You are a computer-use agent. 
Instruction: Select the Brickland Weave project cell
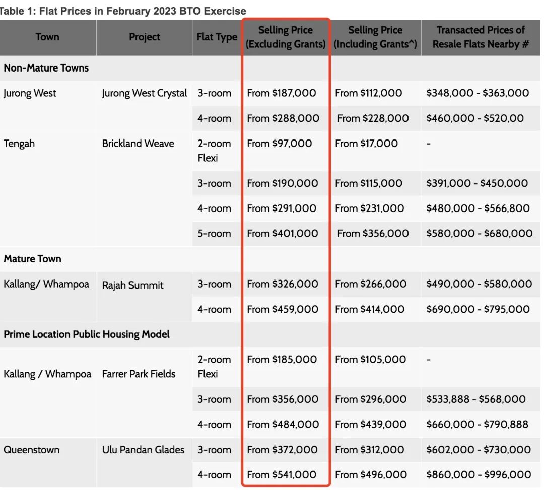click(x=138, y=144)
